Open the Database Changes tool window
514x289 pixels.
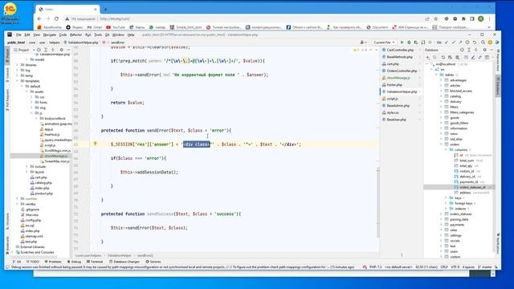[x=124, y=262]
